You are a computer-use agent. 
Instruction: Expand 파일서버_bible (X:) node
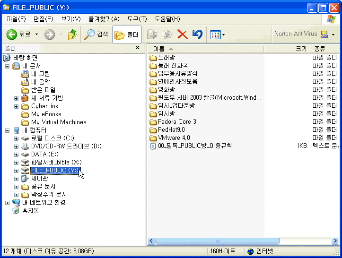[17, 163]
